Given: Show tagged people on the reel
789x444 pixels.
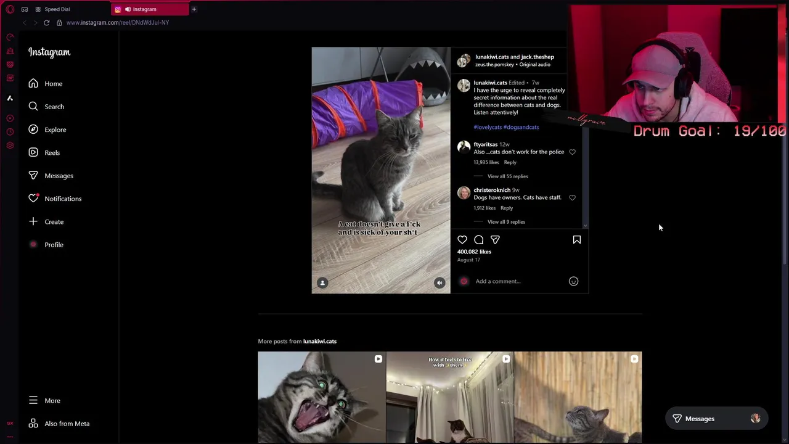Looking at the screenshot, I should click(322, 283).
